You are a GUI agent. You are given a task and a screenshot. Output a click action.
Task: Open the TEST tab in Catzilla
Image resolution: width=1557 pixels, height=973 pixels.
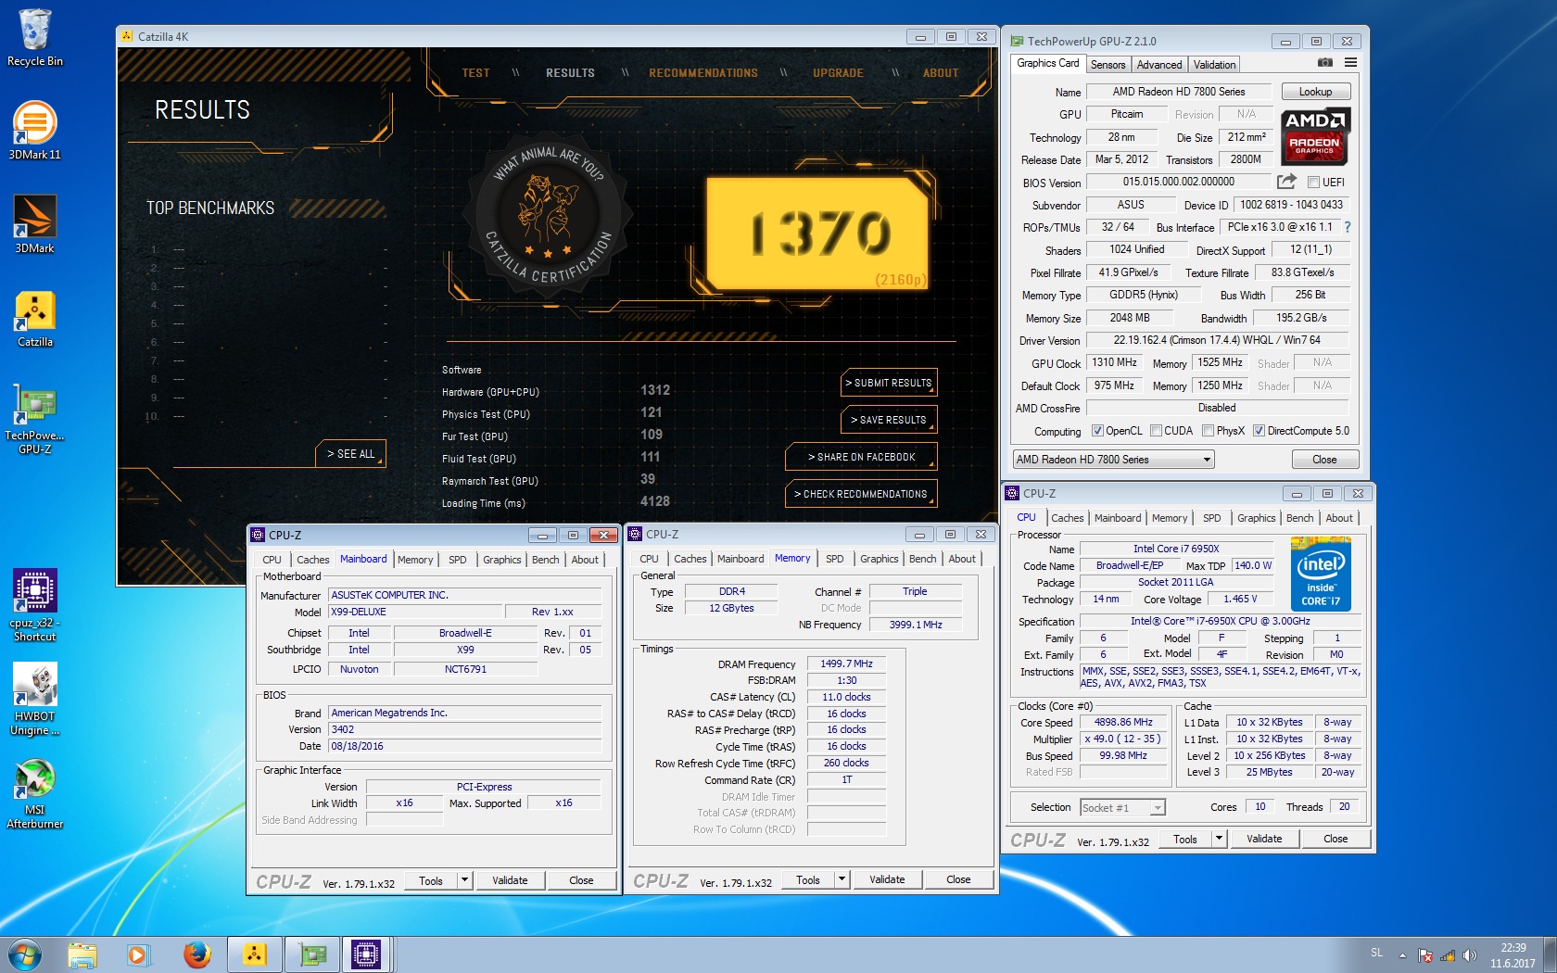coord(475,73)
